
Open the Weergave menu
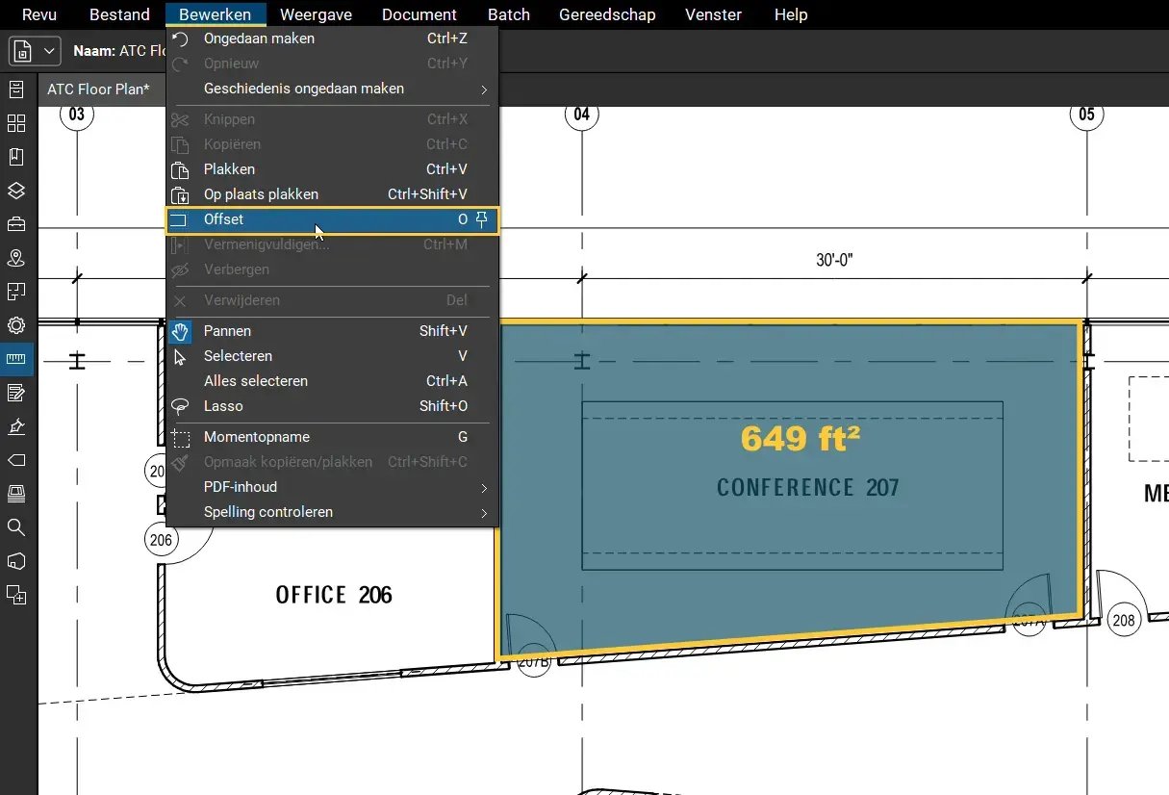pos(316,14)
